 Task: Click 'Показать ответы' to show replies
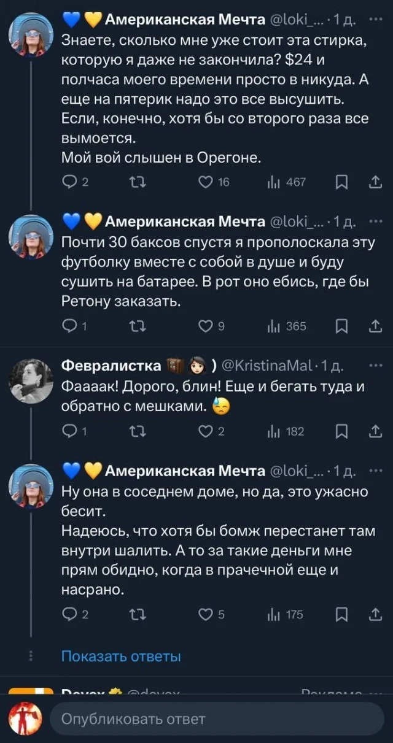pos(121,656)
